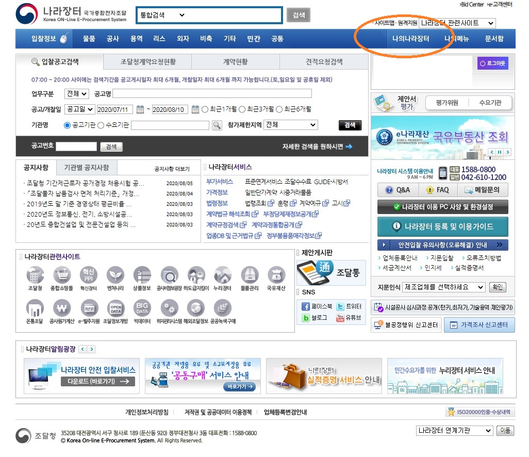Viewport: 529px width, 457px height.
Task: Open the 해외조달정보 globe icon
Action: pos(196,308)
